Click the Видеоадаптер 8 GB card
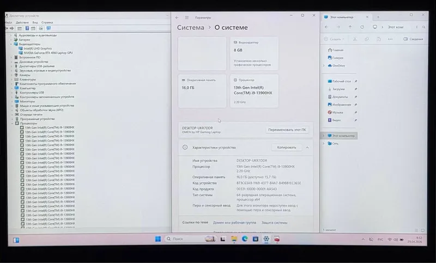The image size is (436, 263). tap(254, 53)
